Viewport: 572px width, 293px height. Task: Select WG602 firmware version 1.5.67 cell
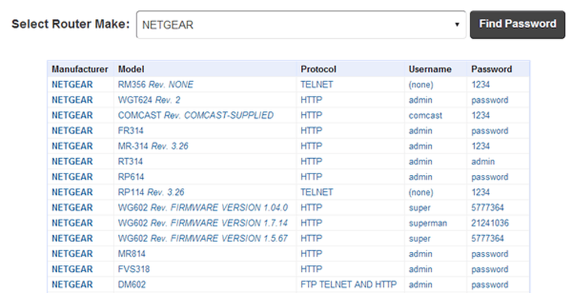203,238
